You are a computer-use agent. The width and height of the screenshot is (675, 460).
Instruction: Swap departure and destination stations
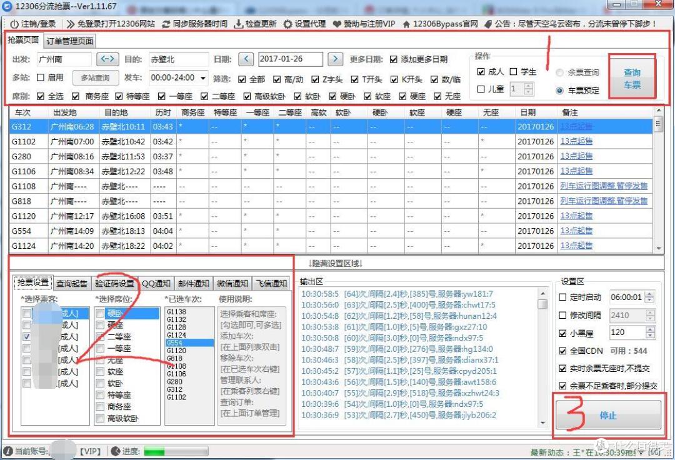tap(107, 59)
